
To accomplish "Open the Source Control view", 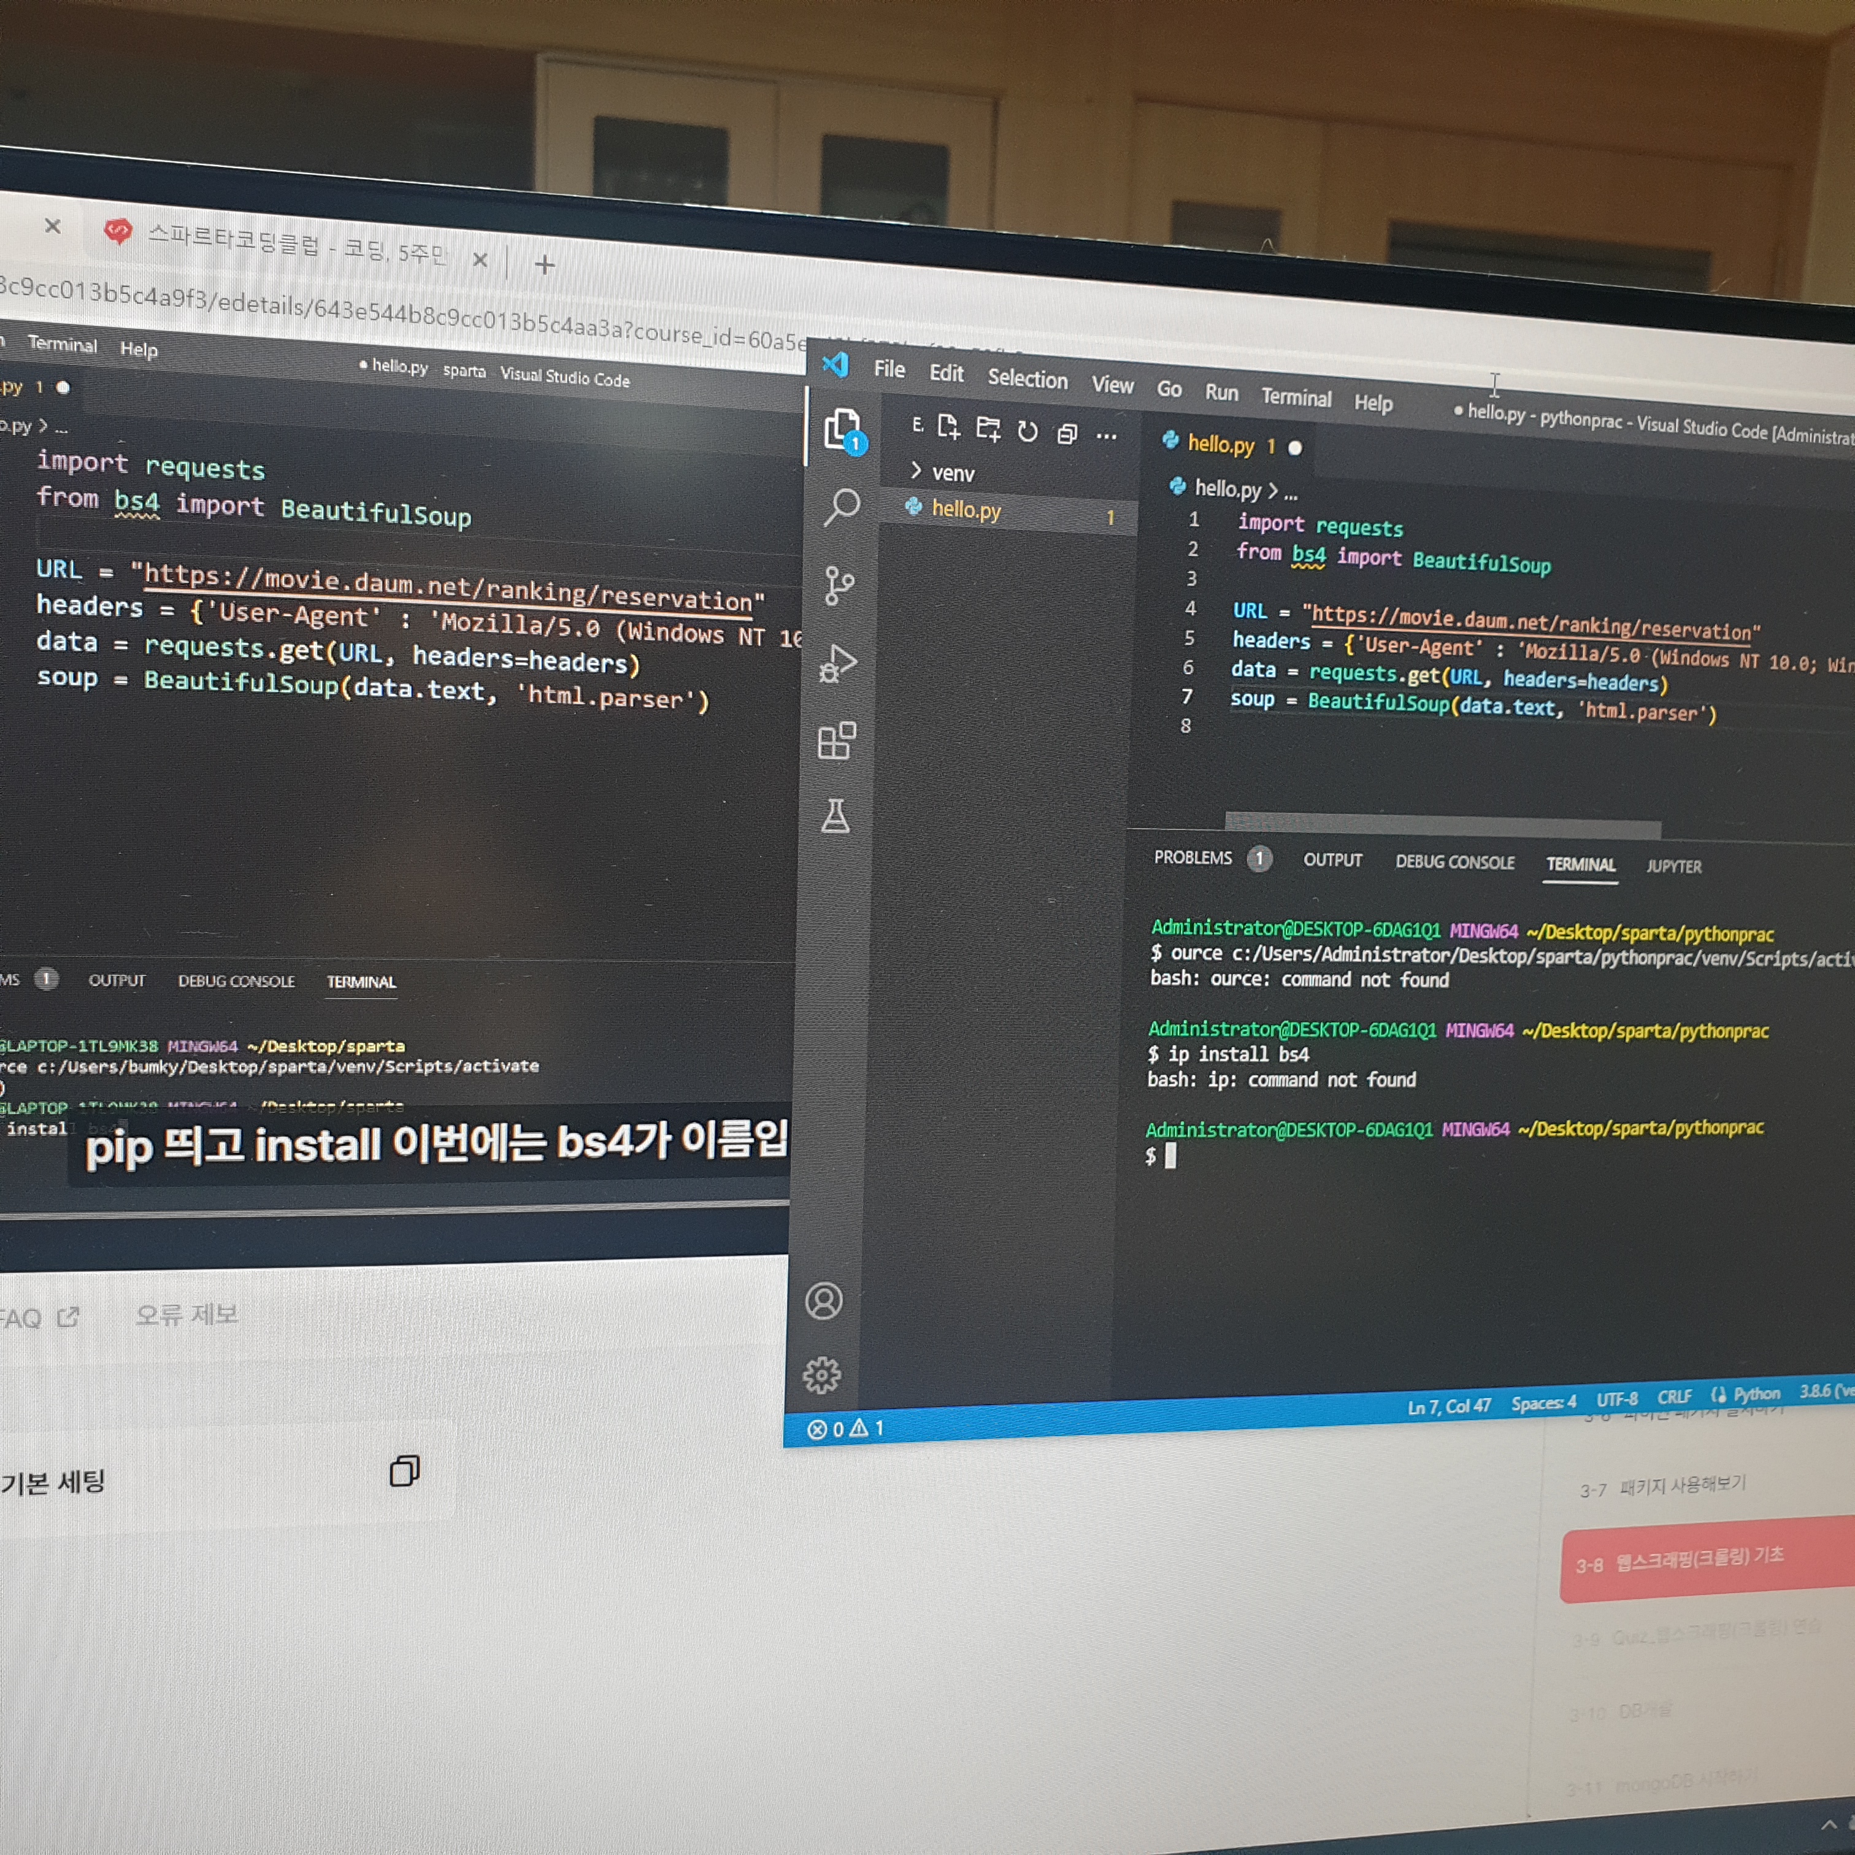I will [839, 586].
